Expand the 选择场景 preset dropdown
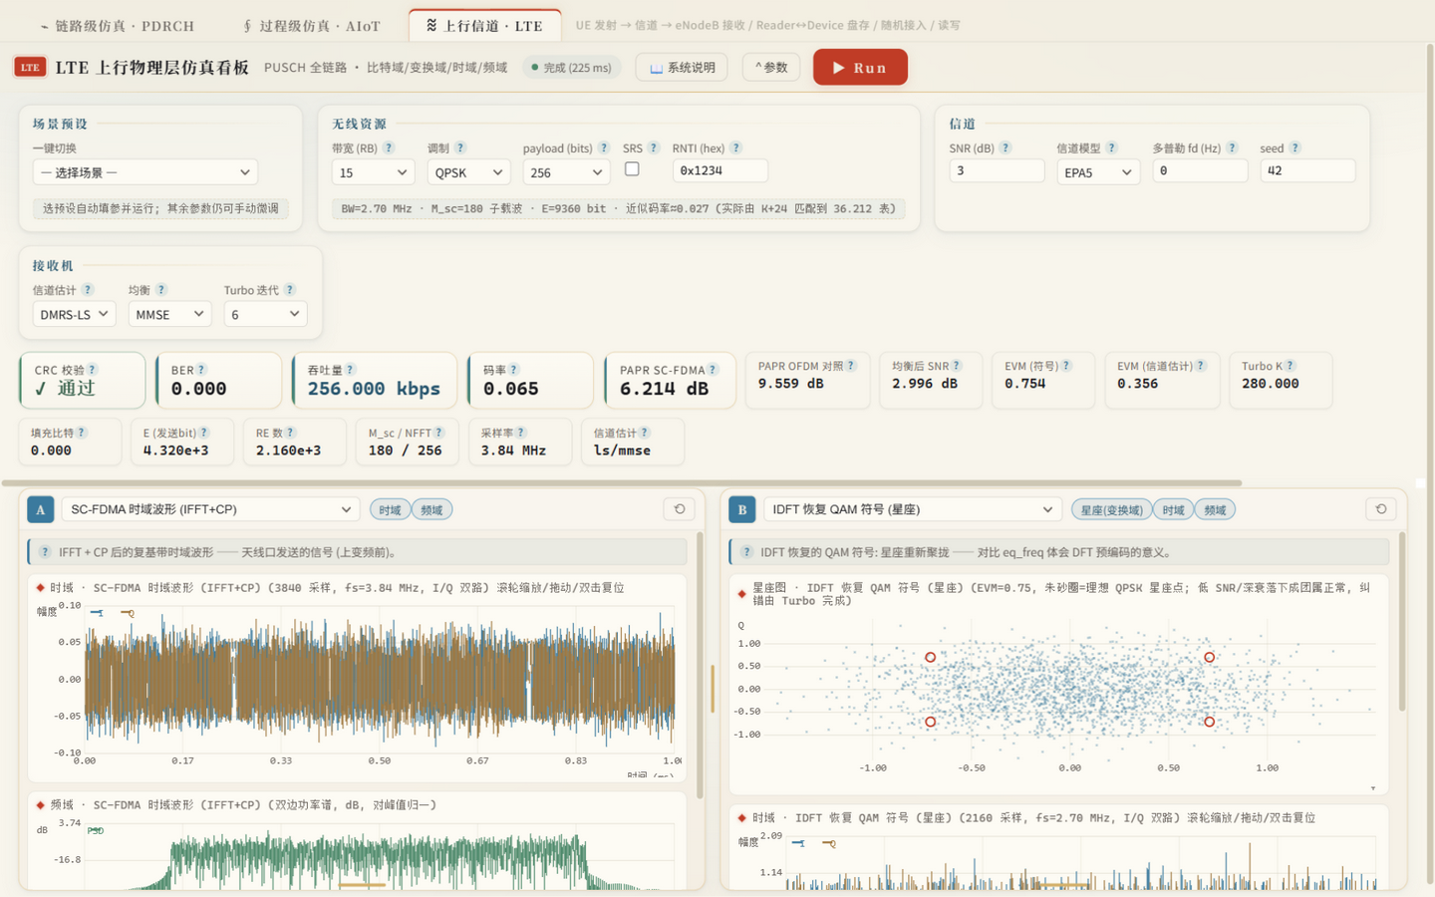 click(145, 172)
